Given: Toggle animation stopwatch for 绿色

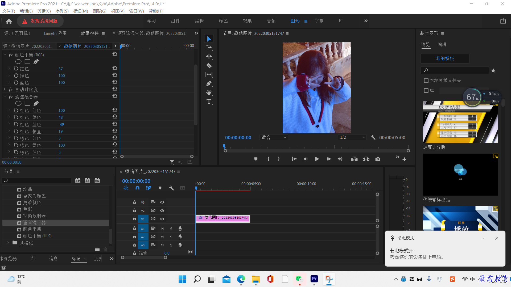Looking at the screenshot, I should [16, 75].
